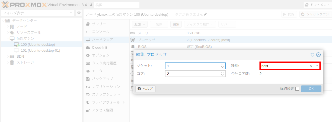Select the プロセッサ hardware row
This screenshot has width=332, height=122.
tap(231, 40)
